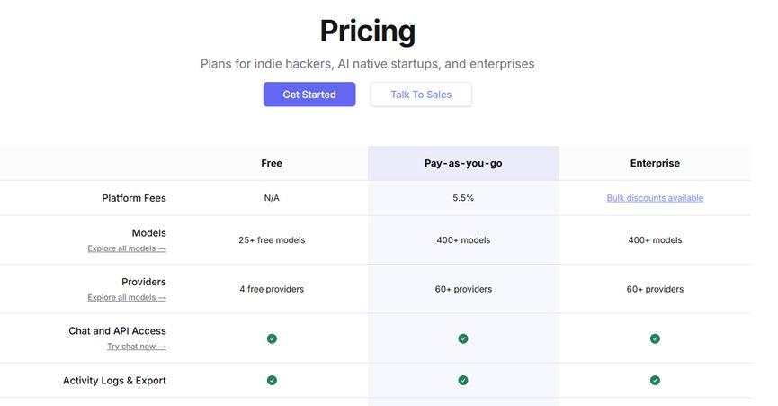The height and width of the screenshot is (406, 778).
Task: Click Pay-as-you-go checkmark for Chat and API Access
Action: click(463, 338)
